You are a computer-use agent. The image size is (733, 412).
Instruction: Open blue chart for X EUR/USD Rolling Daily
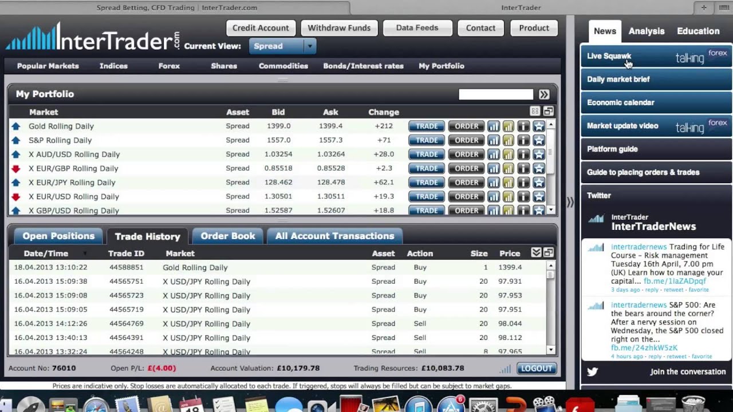[493, 196]
